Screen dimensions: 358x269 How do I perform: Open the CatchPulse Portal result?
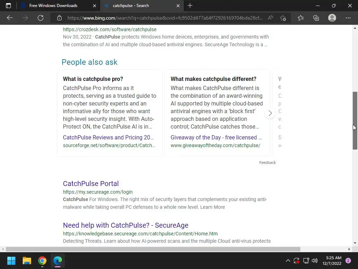[91, 184]
